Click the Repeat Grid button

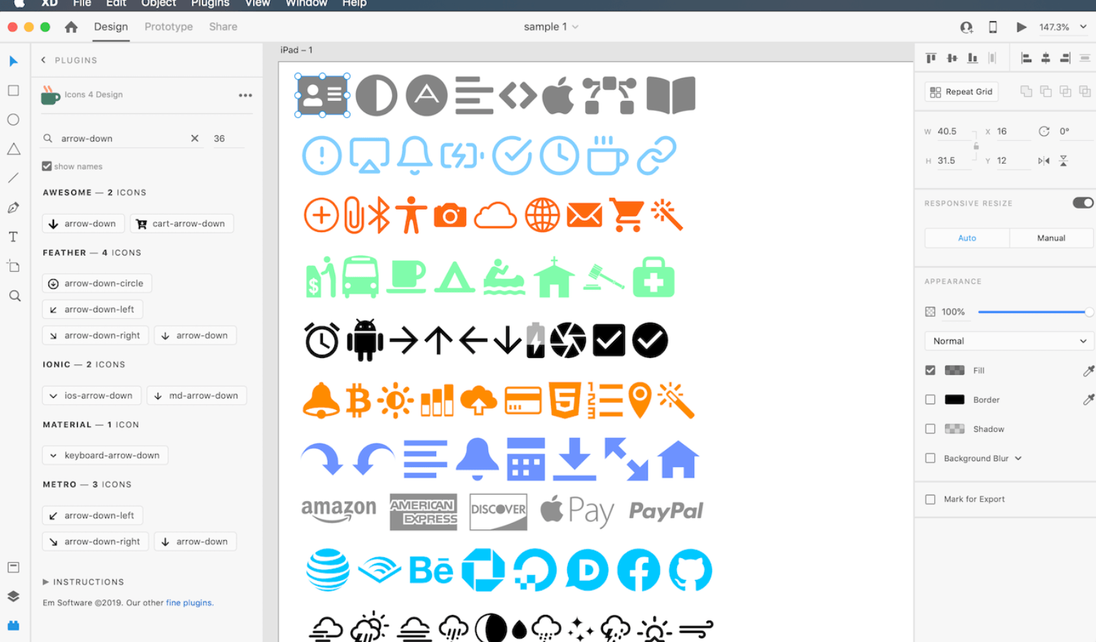(962, 92)
